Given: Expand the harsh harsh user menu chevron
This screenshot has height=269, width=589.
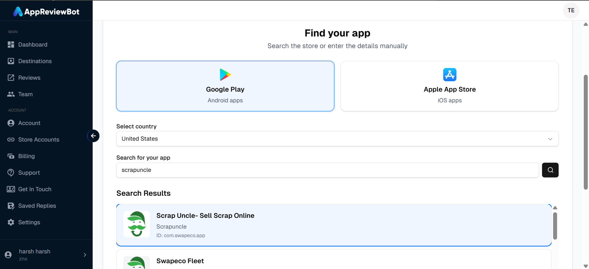Looking at the screenshot, I should [85, 255].
